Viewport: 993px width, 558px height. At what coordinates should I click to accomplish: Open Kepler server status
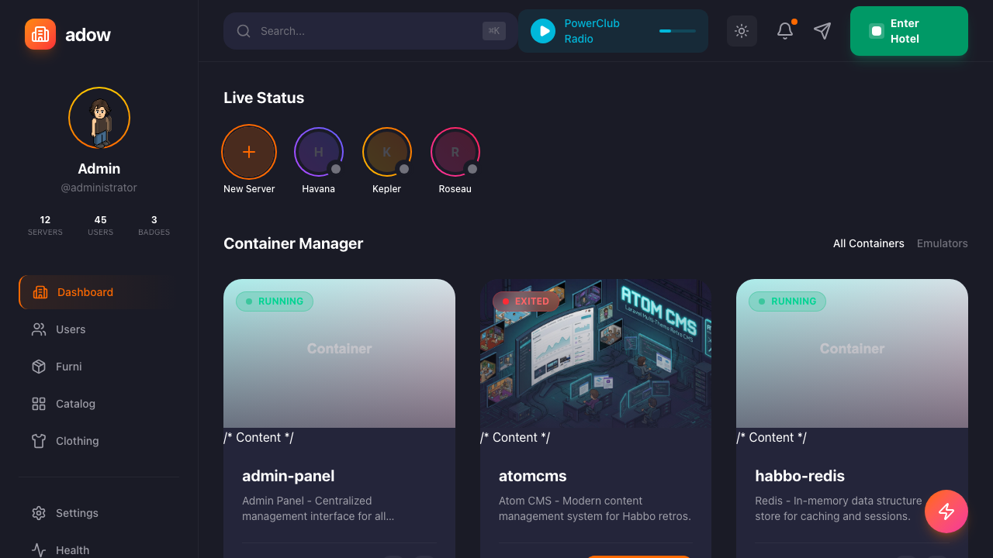pos(386,152)
